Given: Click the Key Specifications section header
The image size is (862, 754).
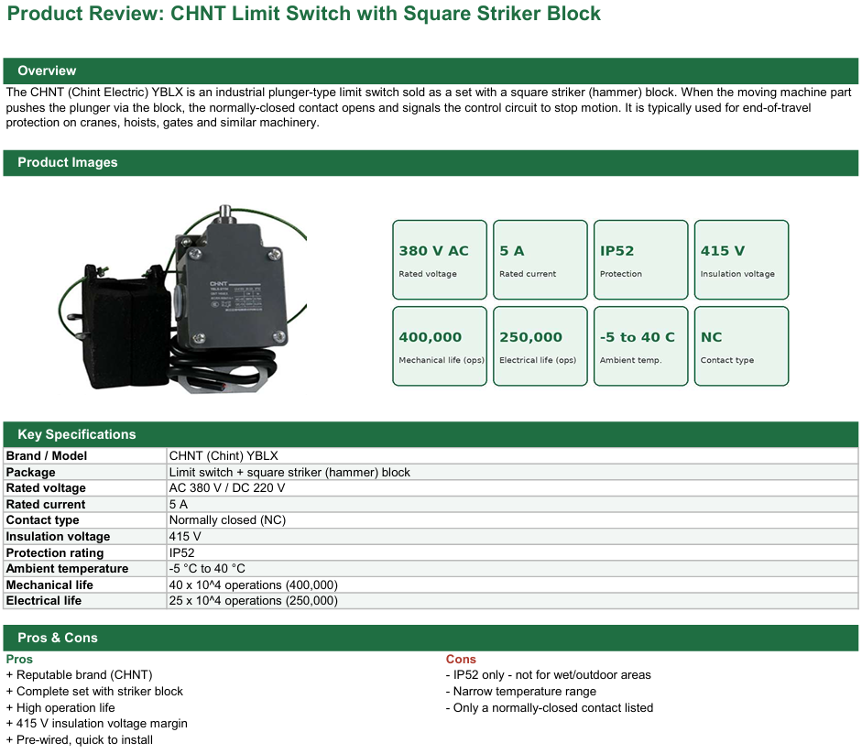Looking at the screenshot, I should [x=431, y=434].
